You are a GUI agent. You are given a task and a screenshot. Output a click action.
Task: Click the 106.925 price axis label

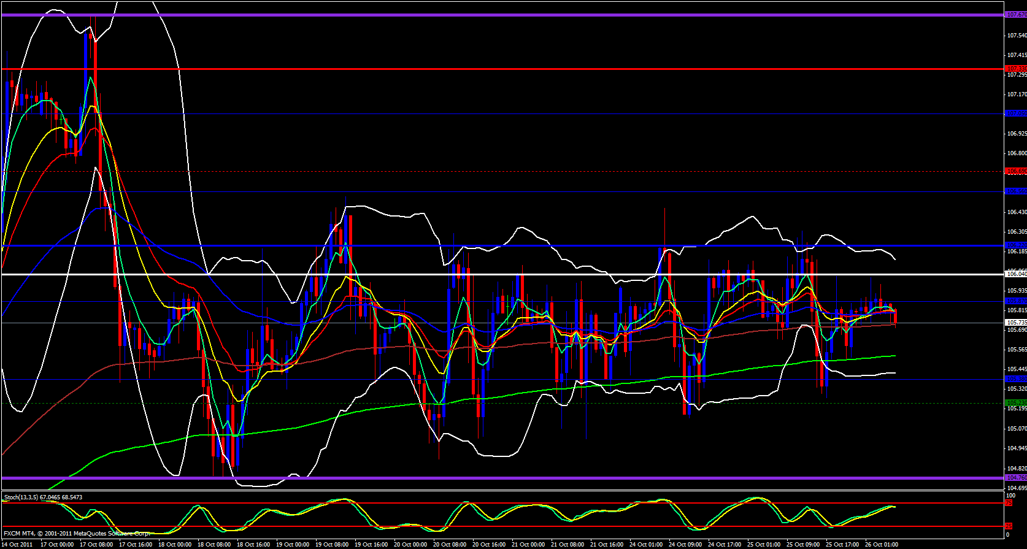[x=1017, y=134]
